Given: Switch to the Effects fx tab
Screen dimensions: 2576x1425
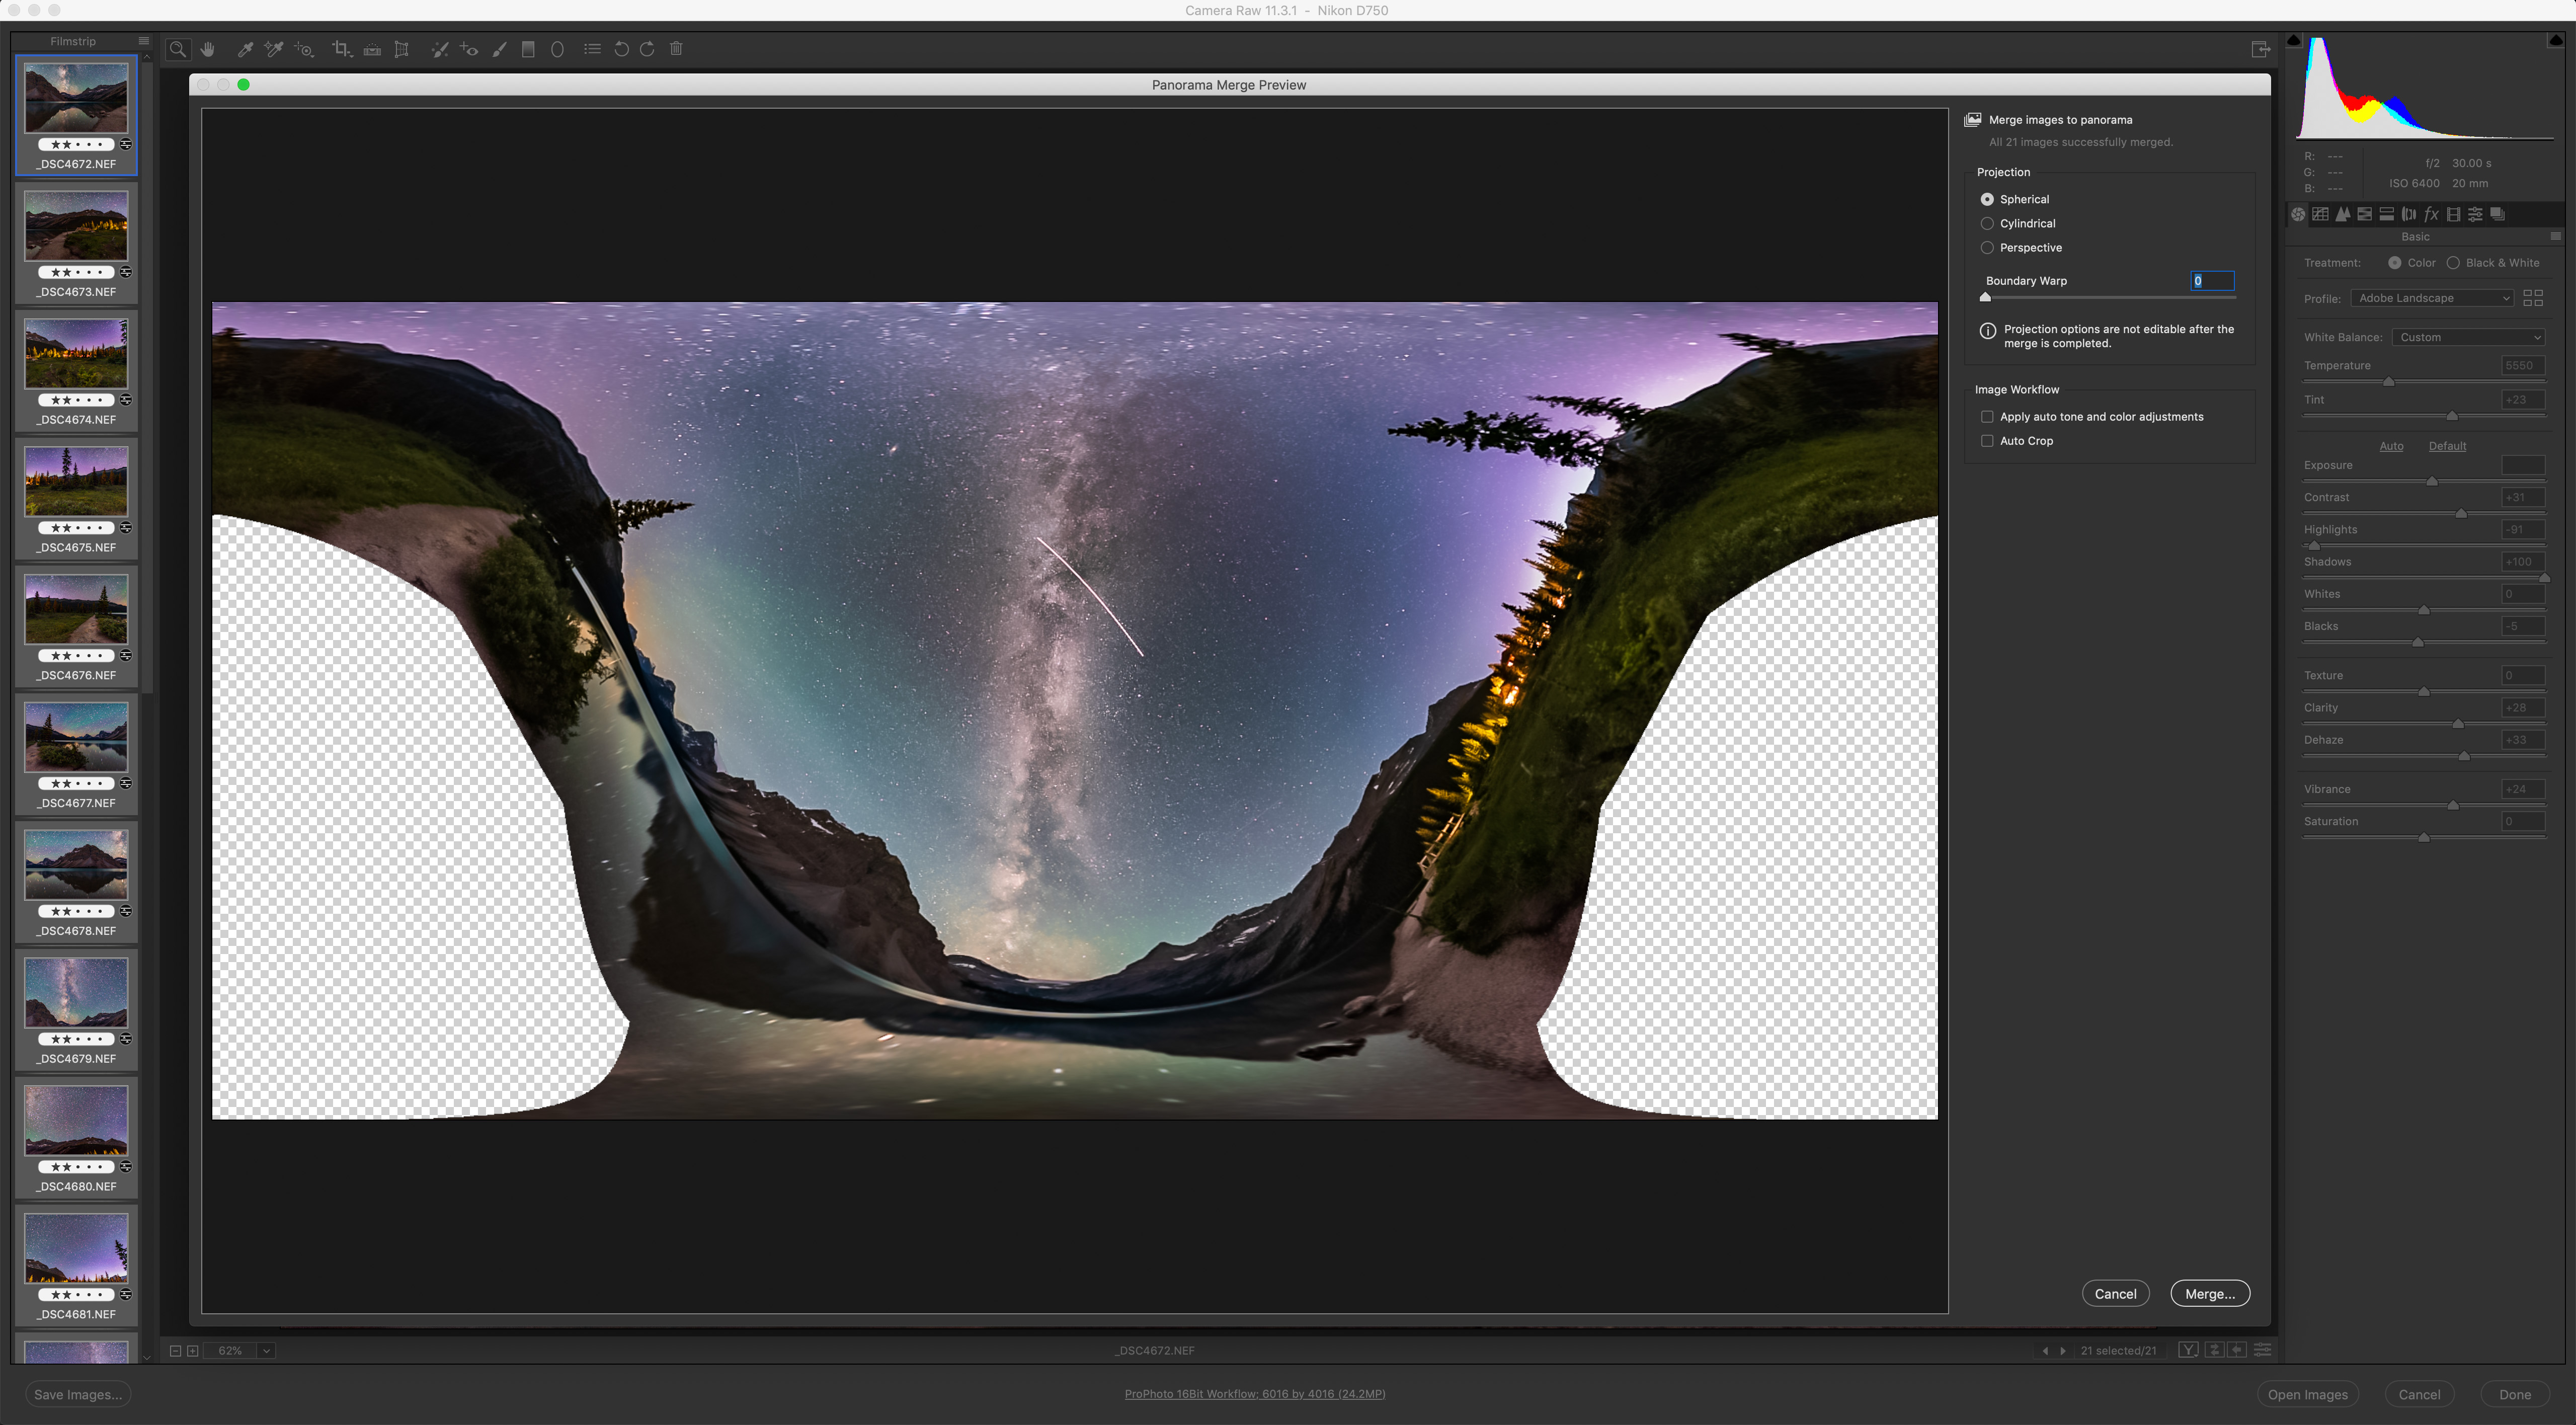Looking at the screenshot, I should pyautogui.click(x=2431, y=214).
